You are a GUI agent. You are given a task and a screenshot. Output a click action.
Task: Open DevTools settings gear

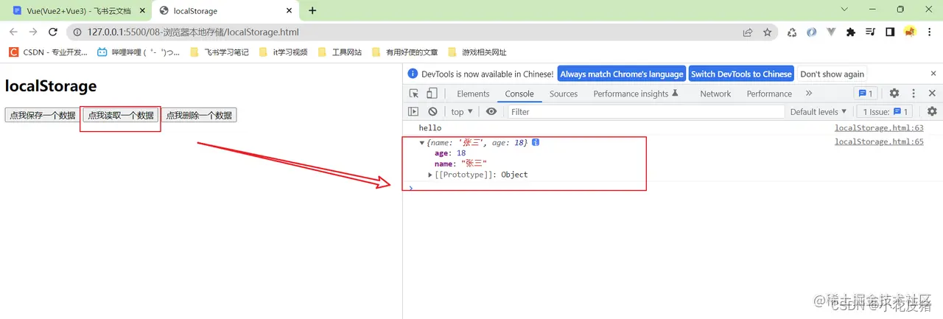(x=894, y=94)
